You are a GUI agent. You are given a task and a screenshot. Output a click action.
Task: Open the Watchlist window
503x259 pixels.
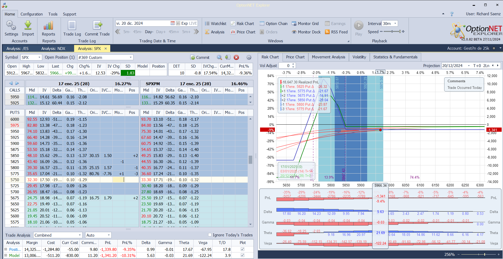click(215, 23)
